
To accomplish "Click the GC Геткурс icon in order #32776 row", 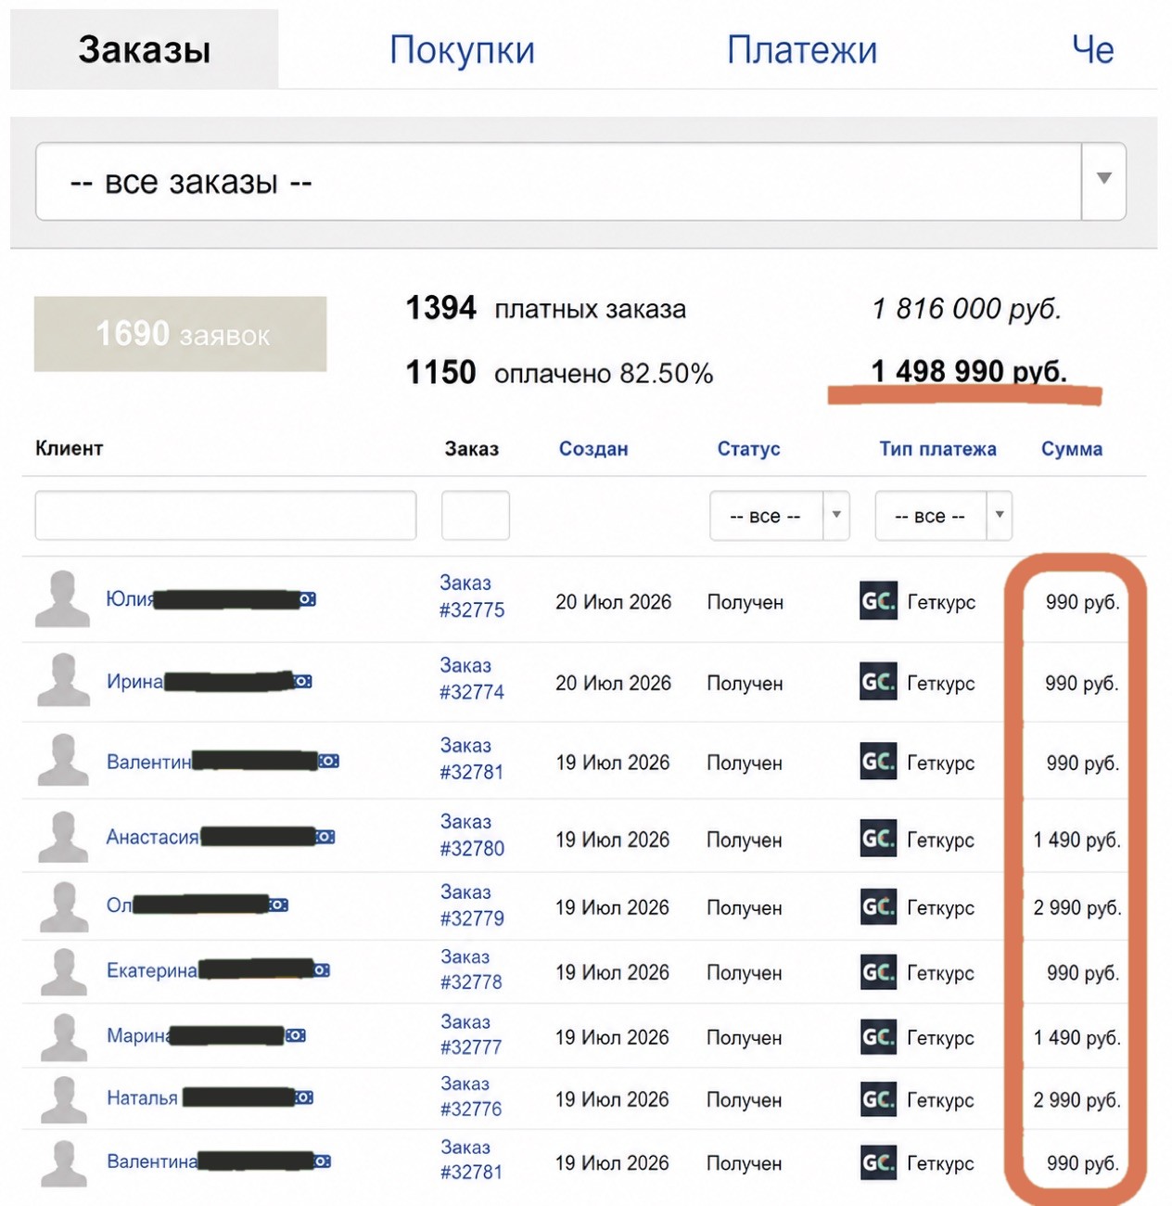I will [878, 1099].
